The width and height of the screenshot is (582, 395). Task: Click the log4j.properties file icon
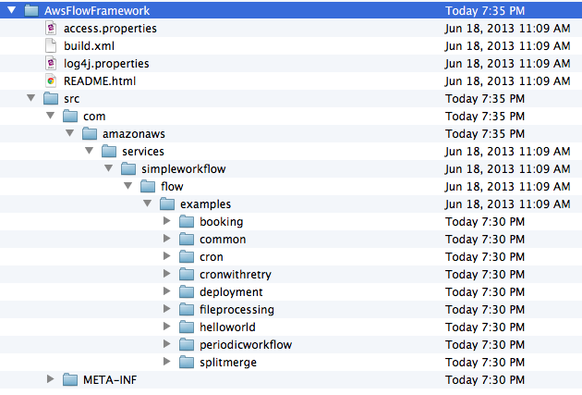(51, 63)
